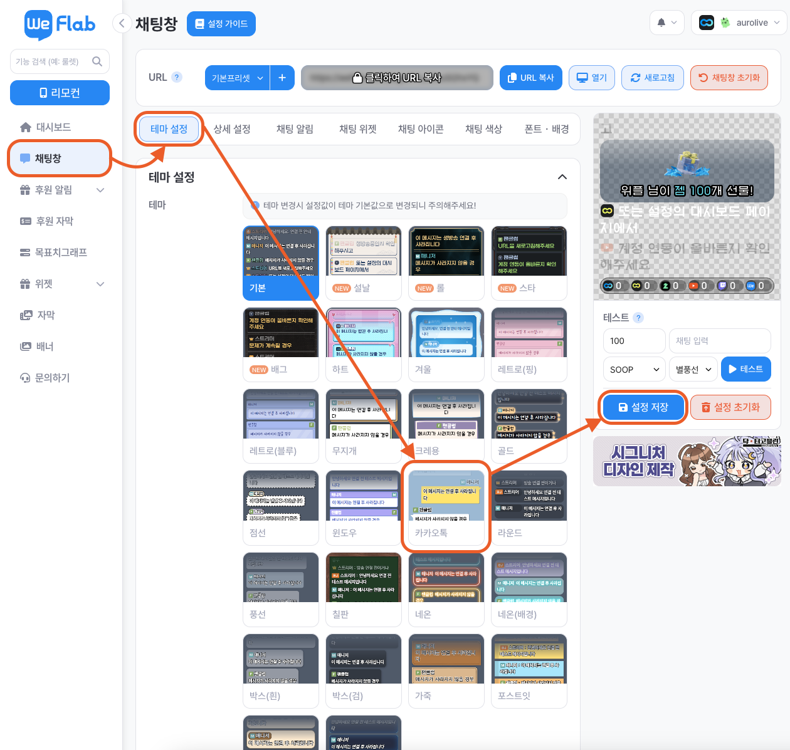Open the 별풍선 donation type dropdown

[693, 370]
